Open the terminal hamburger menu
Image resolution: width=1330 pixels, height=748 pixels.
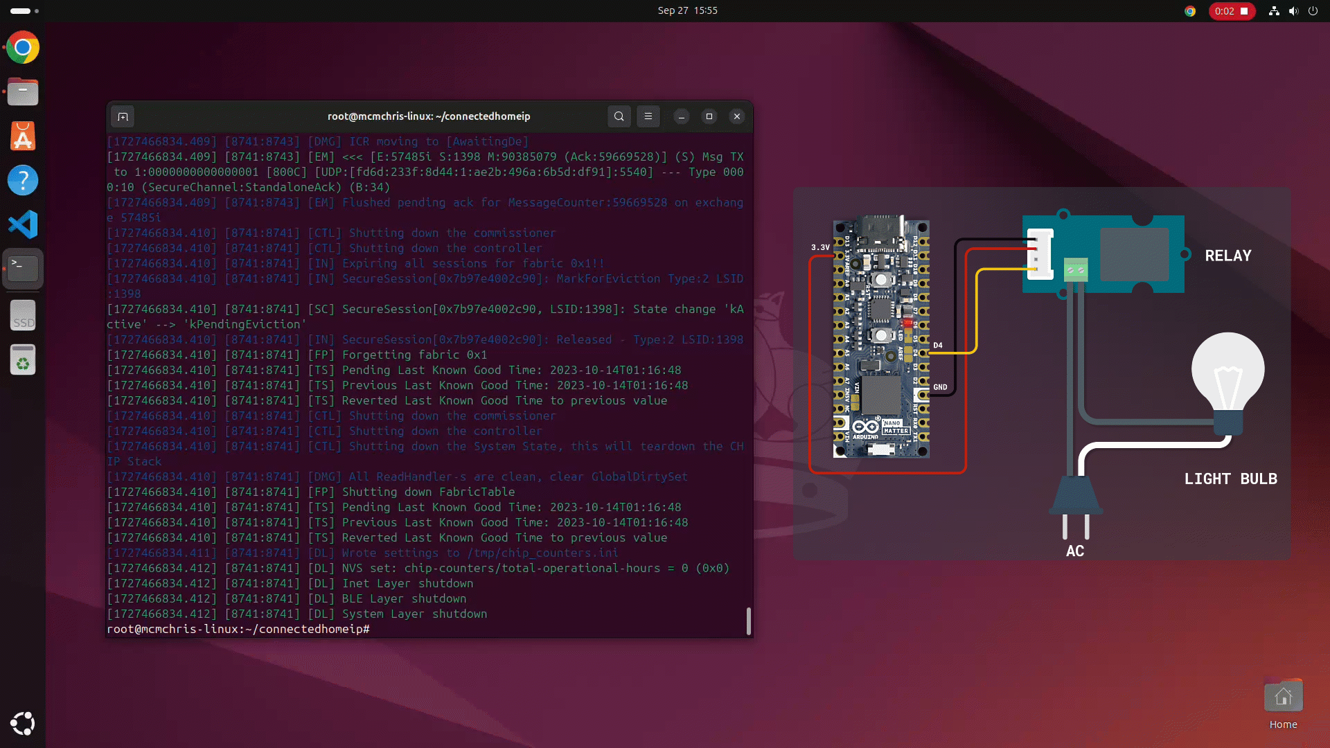648,116
